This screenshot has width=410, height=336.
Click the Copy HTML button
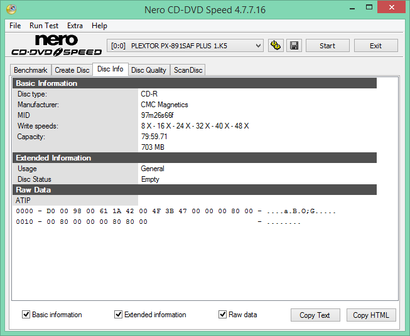(371, 315)
